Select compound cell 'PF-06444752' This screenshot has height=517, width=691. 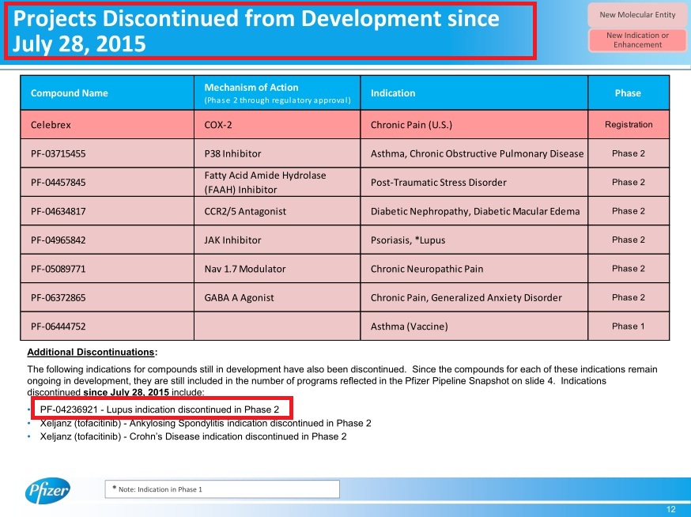pos(107,326)
